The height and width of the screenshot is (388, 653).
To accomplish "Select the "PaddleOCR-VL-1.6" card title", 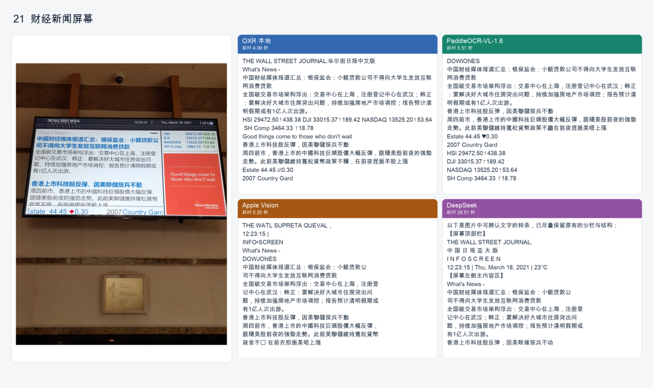I will (x=475, y=41).
